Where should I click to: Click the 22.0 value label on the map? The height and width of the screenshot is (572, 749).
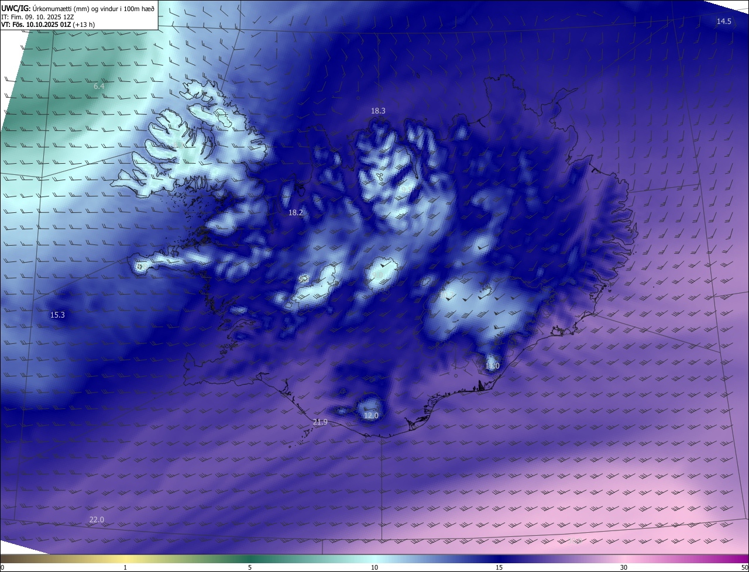[97, 520]
